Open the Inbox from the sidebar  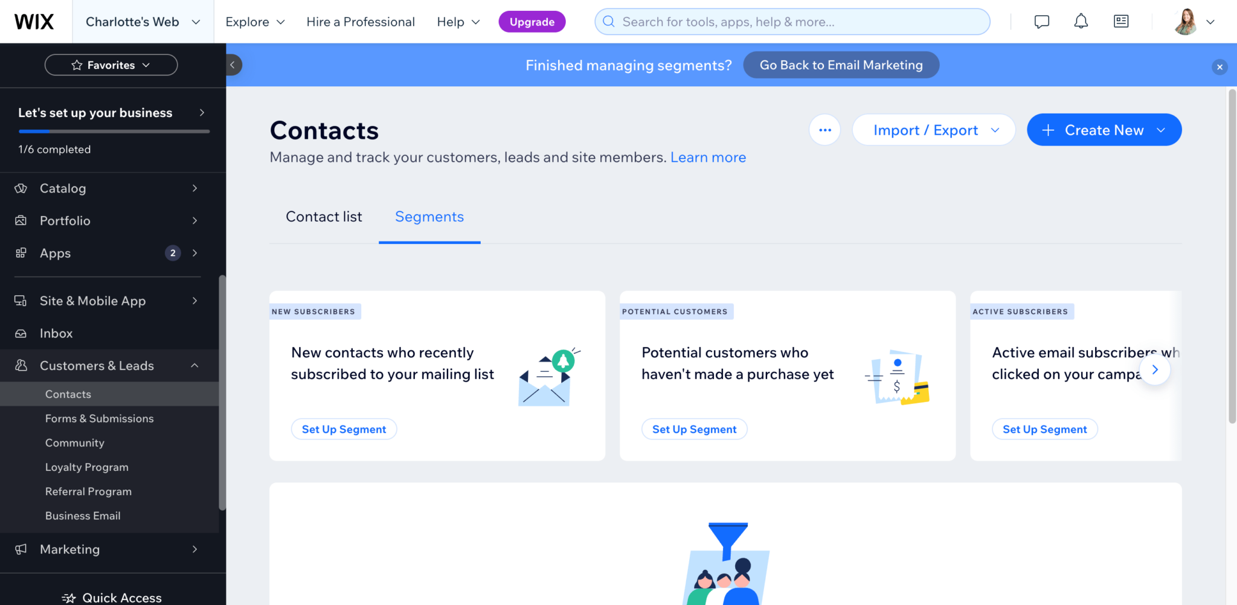(56, 333)
